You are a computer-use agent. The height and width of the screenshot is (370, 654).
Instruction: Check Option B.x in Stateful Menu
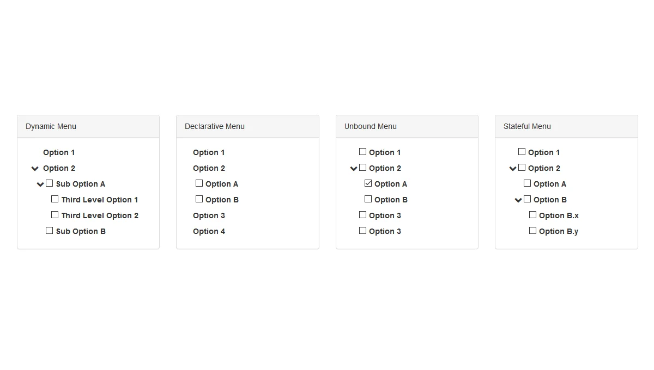(x=532, y=214)
